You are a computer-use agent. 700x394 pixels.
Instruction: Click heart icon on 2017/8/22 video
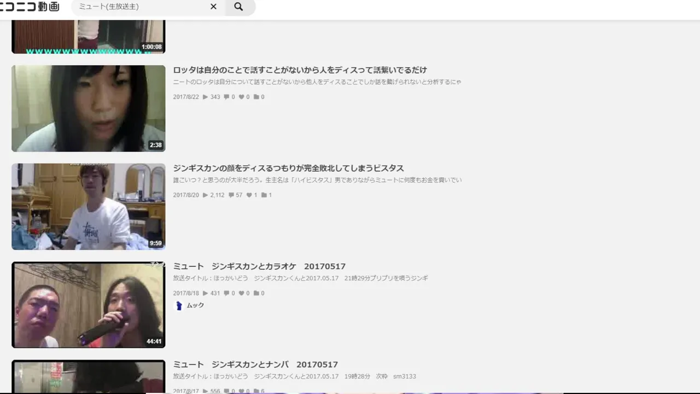[x=241, y=97]
